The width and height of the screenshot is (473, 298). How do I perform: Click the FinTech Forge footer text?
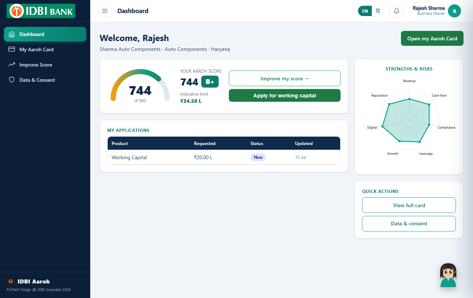point(39,290)
